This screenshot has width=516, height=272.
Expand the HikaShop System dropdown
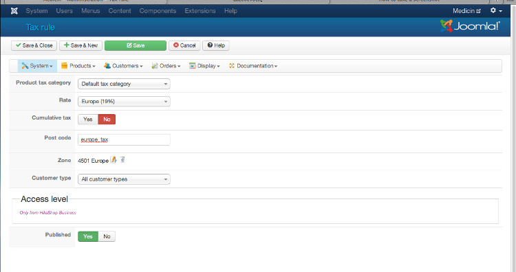click(37, 66)
